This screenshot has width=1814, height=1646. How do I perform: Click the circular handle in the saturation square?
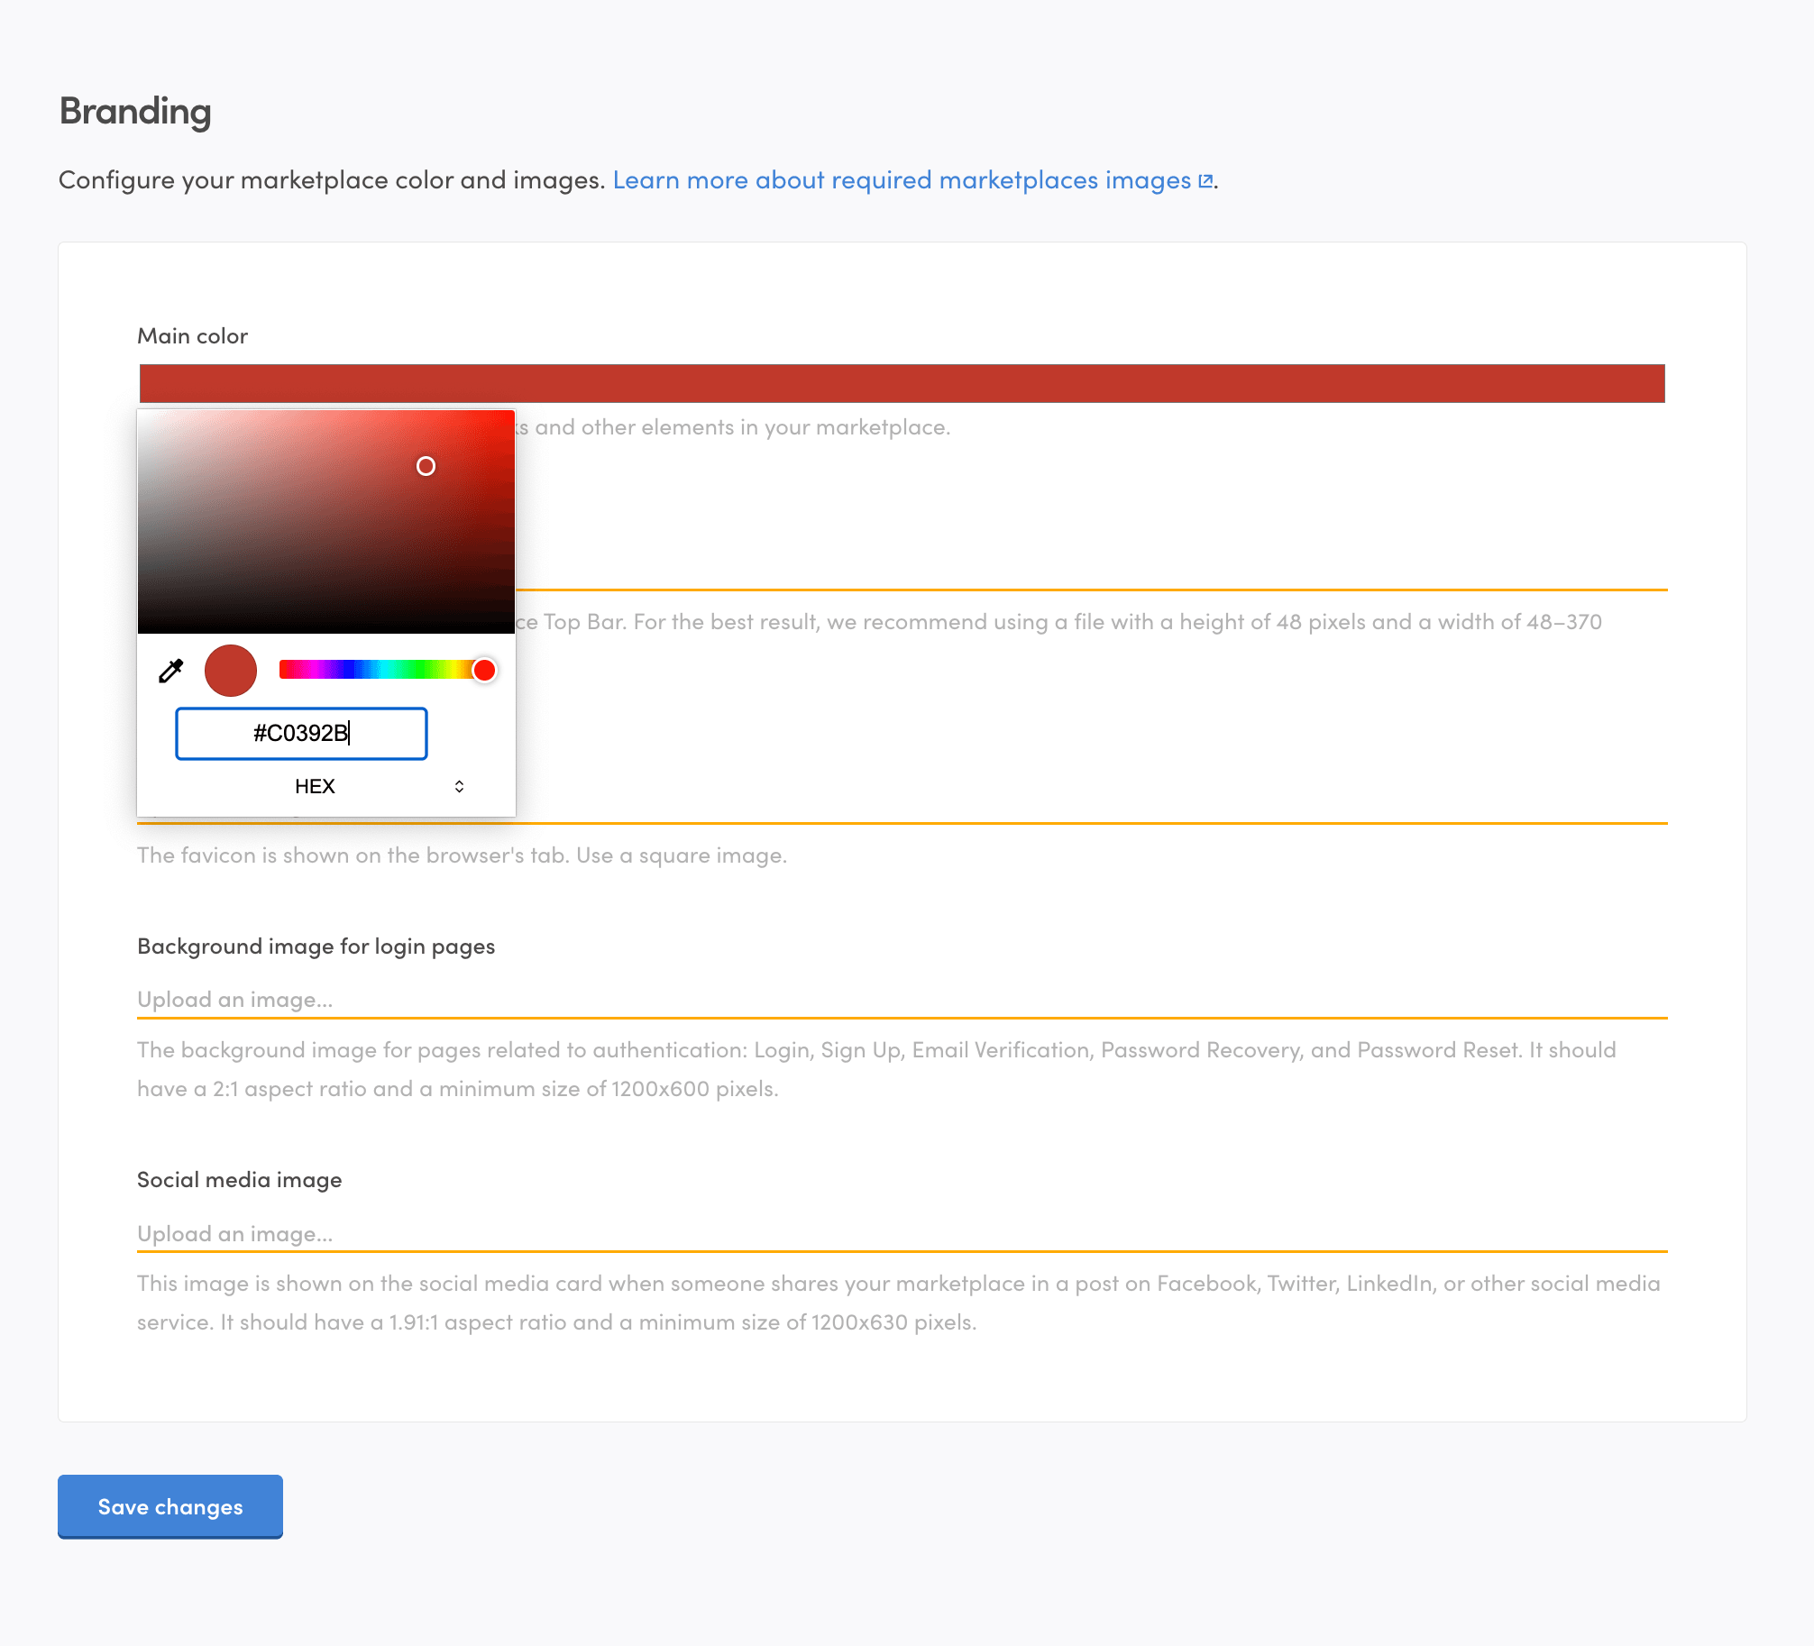point(426,466)
